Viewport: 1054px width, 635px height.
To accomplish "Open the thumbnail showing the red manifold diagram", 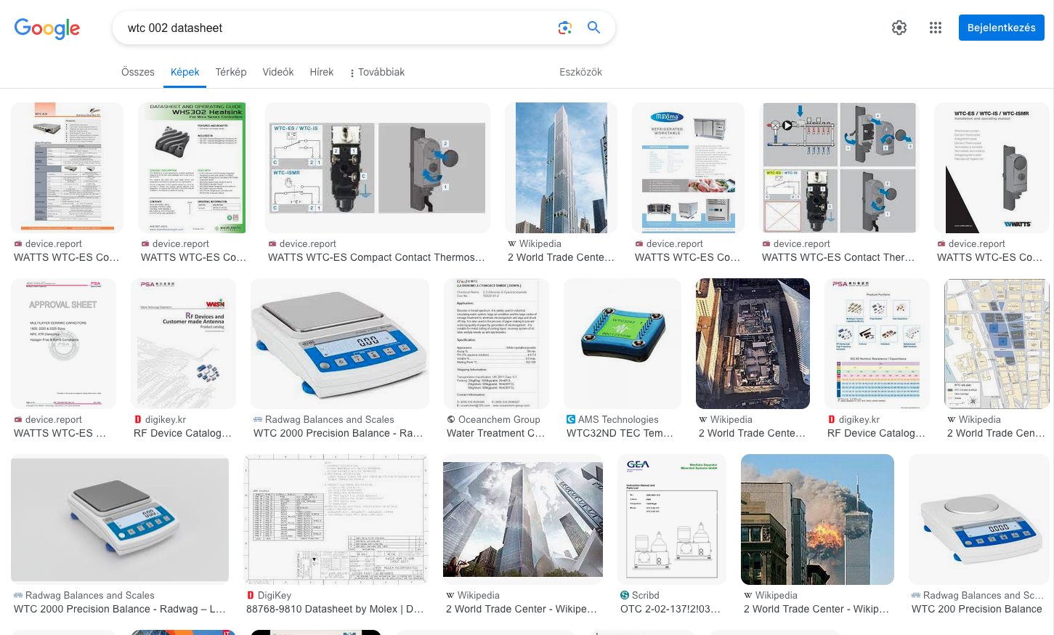I will (x=839, y=168).
